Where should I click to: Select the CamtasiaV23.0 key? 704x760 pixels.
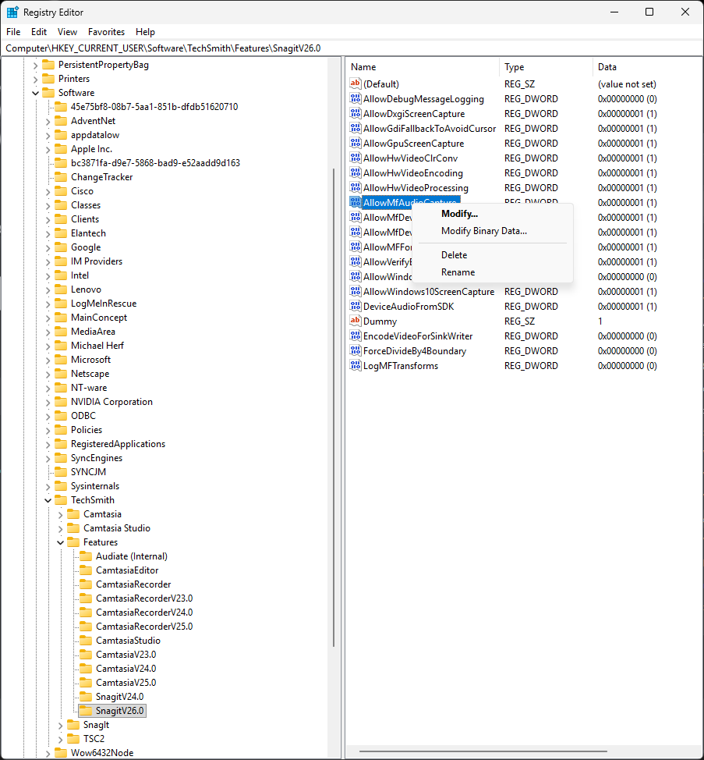(126, 654)
